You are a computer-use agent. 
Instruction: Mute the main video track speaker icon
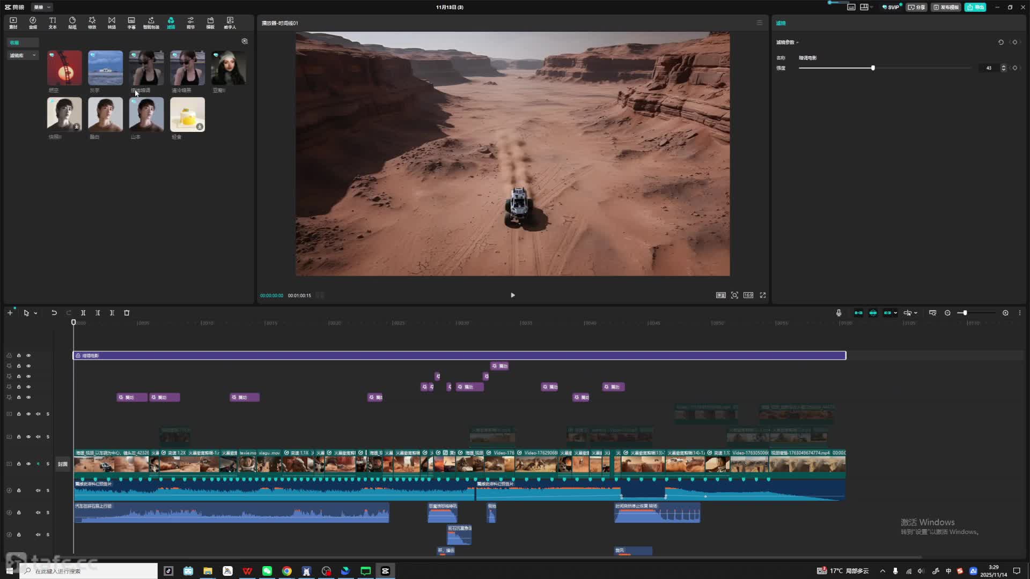pos(38,464)
